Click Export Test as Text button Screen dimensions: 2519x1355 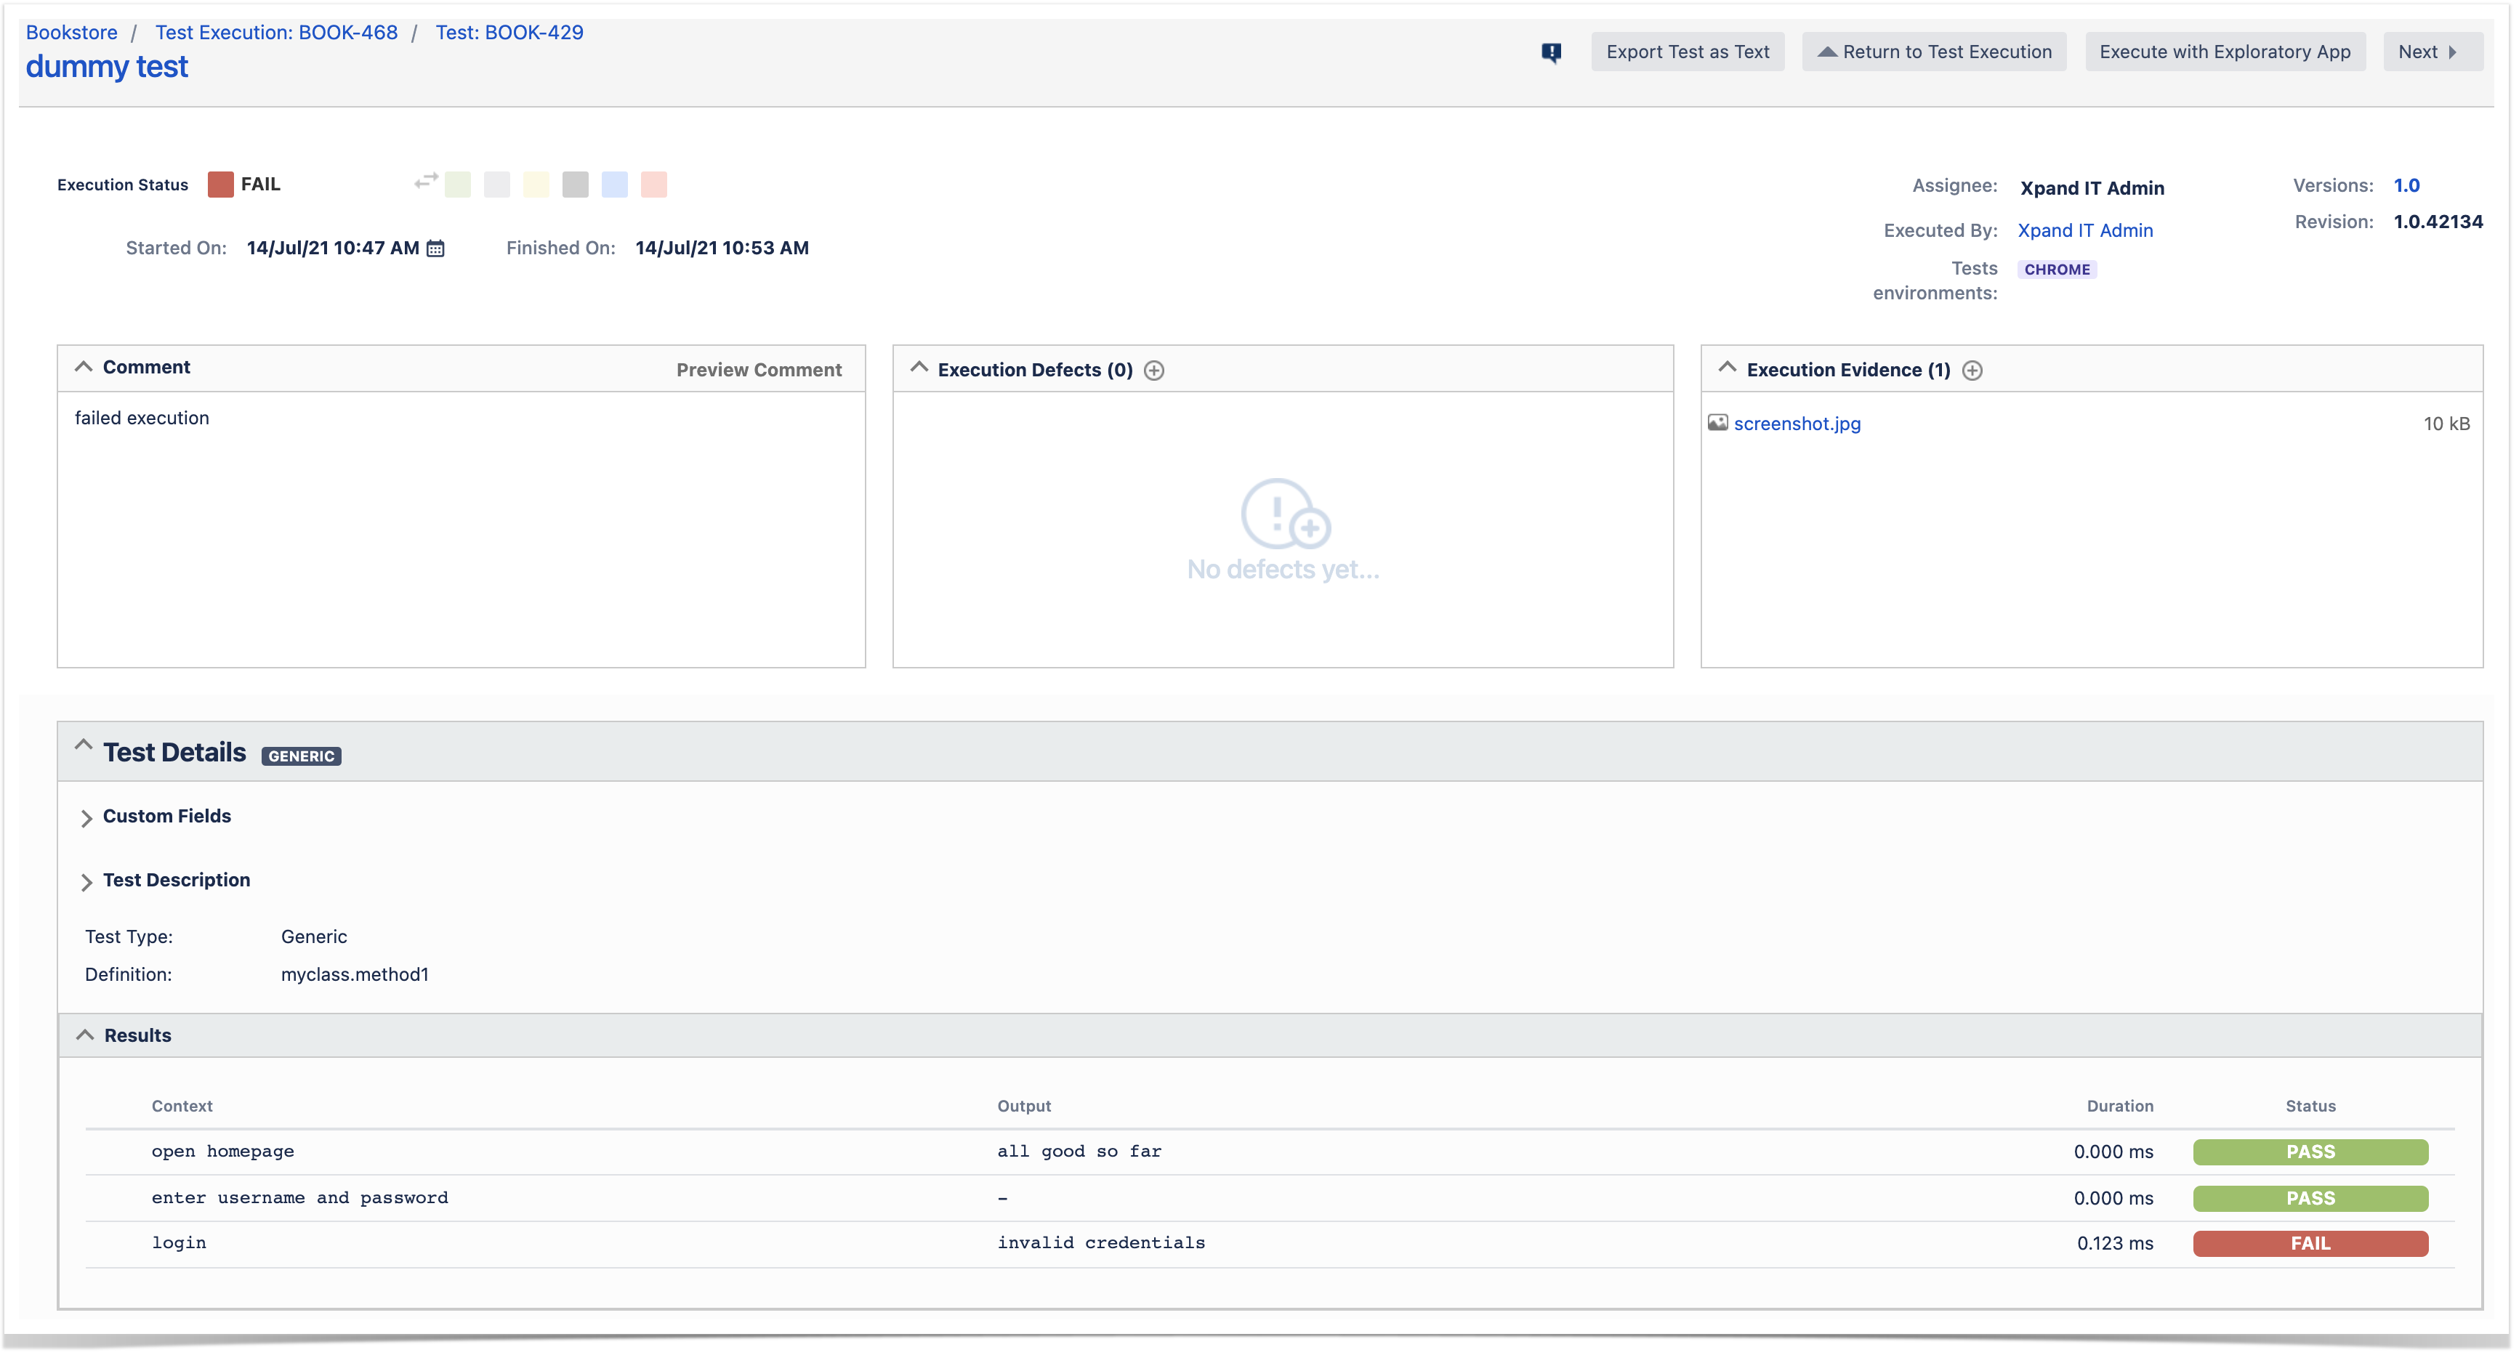point(1687,53)
